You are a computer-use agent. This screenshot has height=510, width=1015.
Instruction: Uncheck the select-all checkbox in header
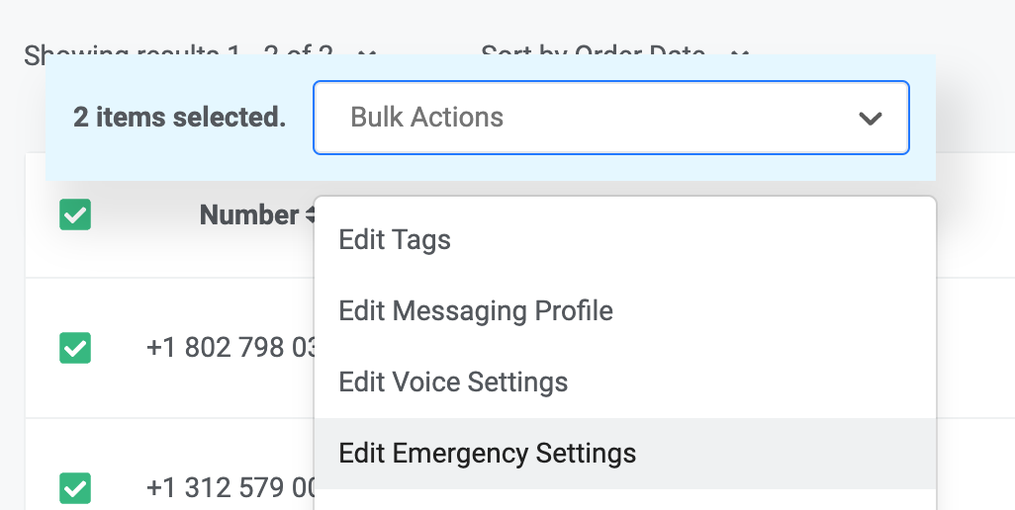pyautogui.click(x=75, y=214)
